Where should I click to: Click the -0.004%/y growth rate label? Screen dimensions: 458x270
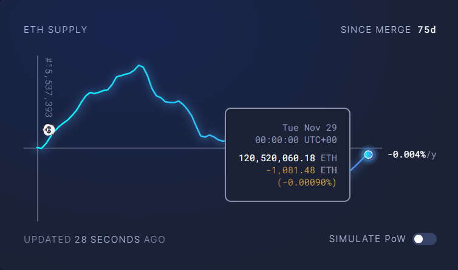pos(411,154)
